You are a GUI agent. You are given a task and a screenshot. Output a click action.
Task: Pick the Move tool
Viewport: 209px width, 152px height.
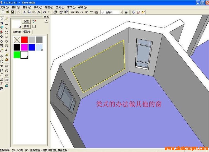[2, 37]
